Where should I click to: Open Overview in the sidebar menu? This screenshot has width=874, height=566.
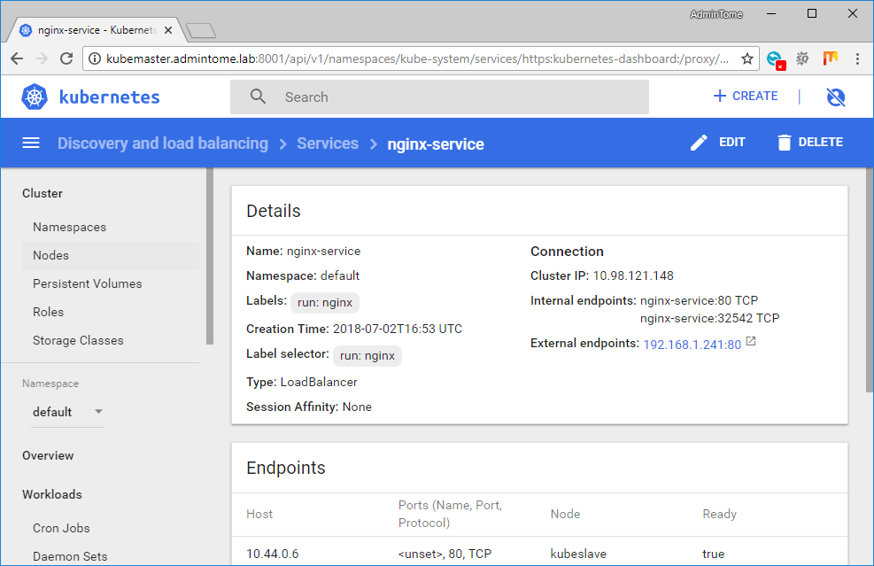(x=48, y=455)
